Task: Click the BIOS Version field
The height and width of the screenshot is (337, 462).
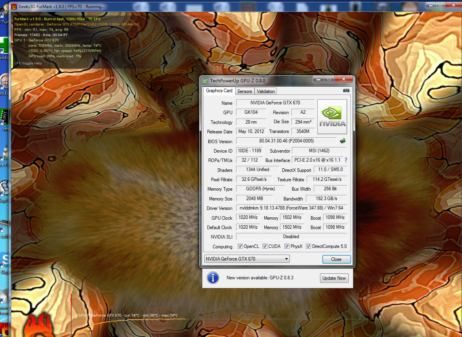Action: click(286, 141)
